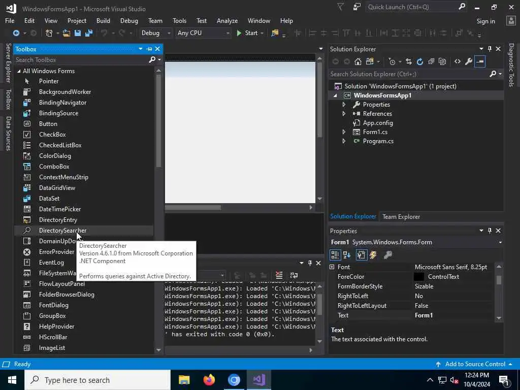Click the Pending Changes Filter clock icon
This screenshot has width=520, height=390.
(x=392, y=61)
